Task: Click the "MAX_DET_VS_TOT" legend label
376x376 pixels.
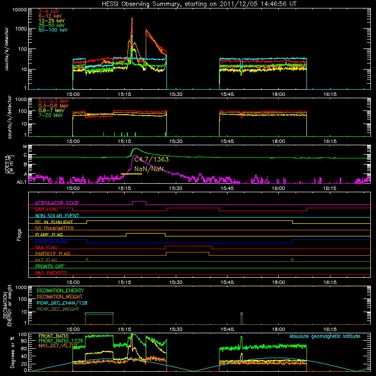Action: point(58,346)
